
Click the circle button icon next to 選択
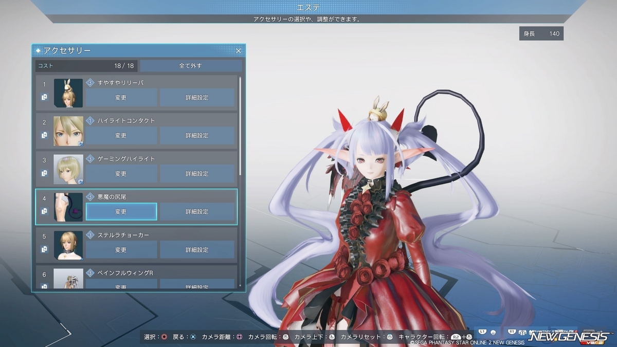click(x=164, y=337)
